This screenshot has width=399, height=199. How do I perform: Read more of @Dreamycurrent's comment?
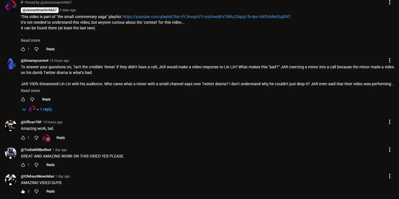(30, 91)
